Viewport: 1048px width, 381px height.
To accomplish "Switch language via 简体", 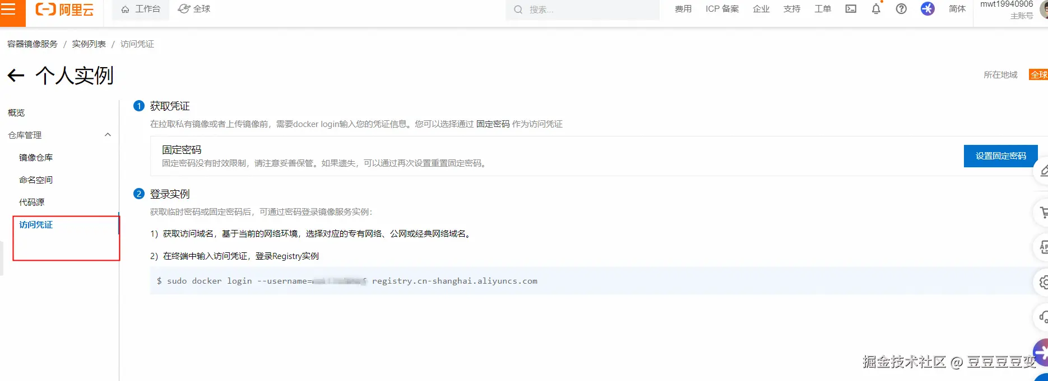I will point(957,9).
